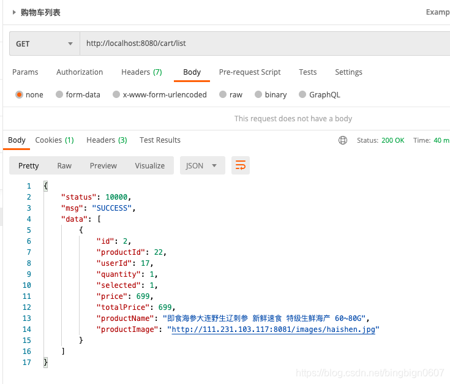View the Test Results tab
The width and height of the screenshot is (450, 384).
pos(160,140)
